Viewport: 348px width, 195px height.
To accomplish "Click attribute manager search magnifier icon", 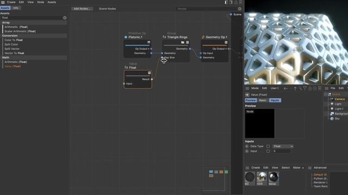I will [x=300, y=88].
